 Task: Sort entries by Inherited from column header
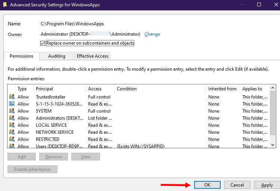(222, 89)
